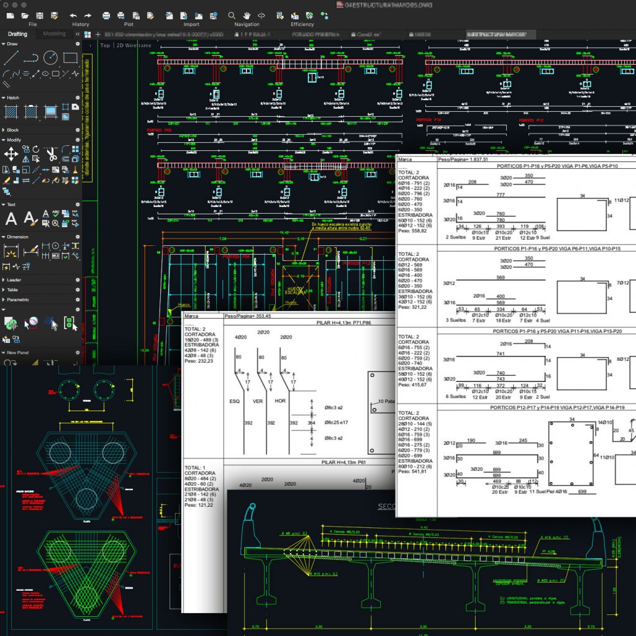This screenshot has width=636, height=636.
Task: Activate the Pan hand tool
Action: tap(247, 15)
